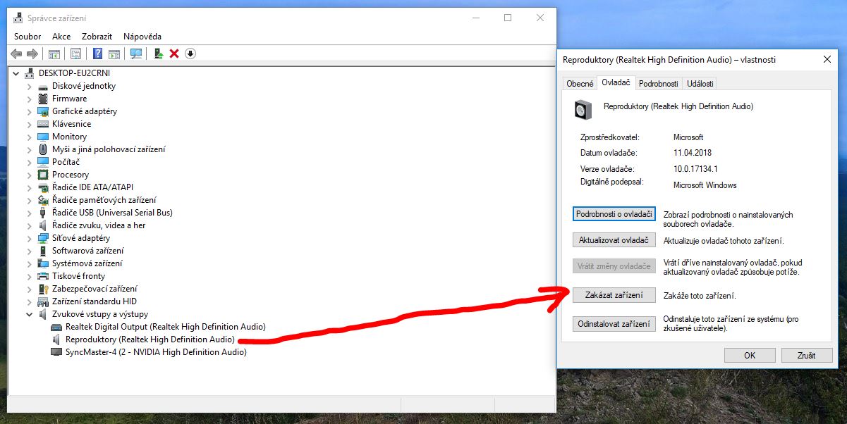Click the Forward arrow in Device Manager toolbar

point(32,54)
